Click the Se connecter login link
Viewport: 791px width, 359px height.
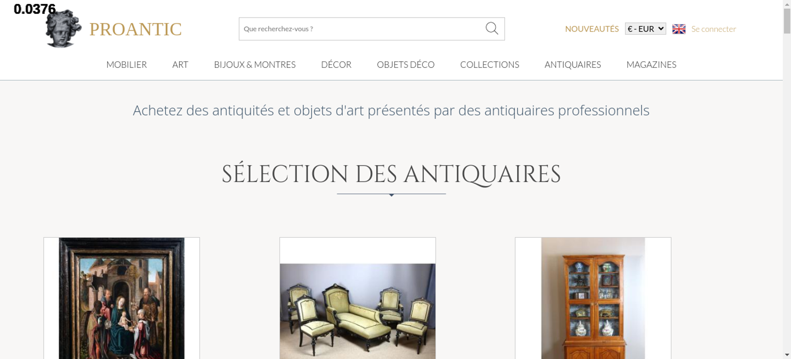pyautogui.click(x=713, y=29)
